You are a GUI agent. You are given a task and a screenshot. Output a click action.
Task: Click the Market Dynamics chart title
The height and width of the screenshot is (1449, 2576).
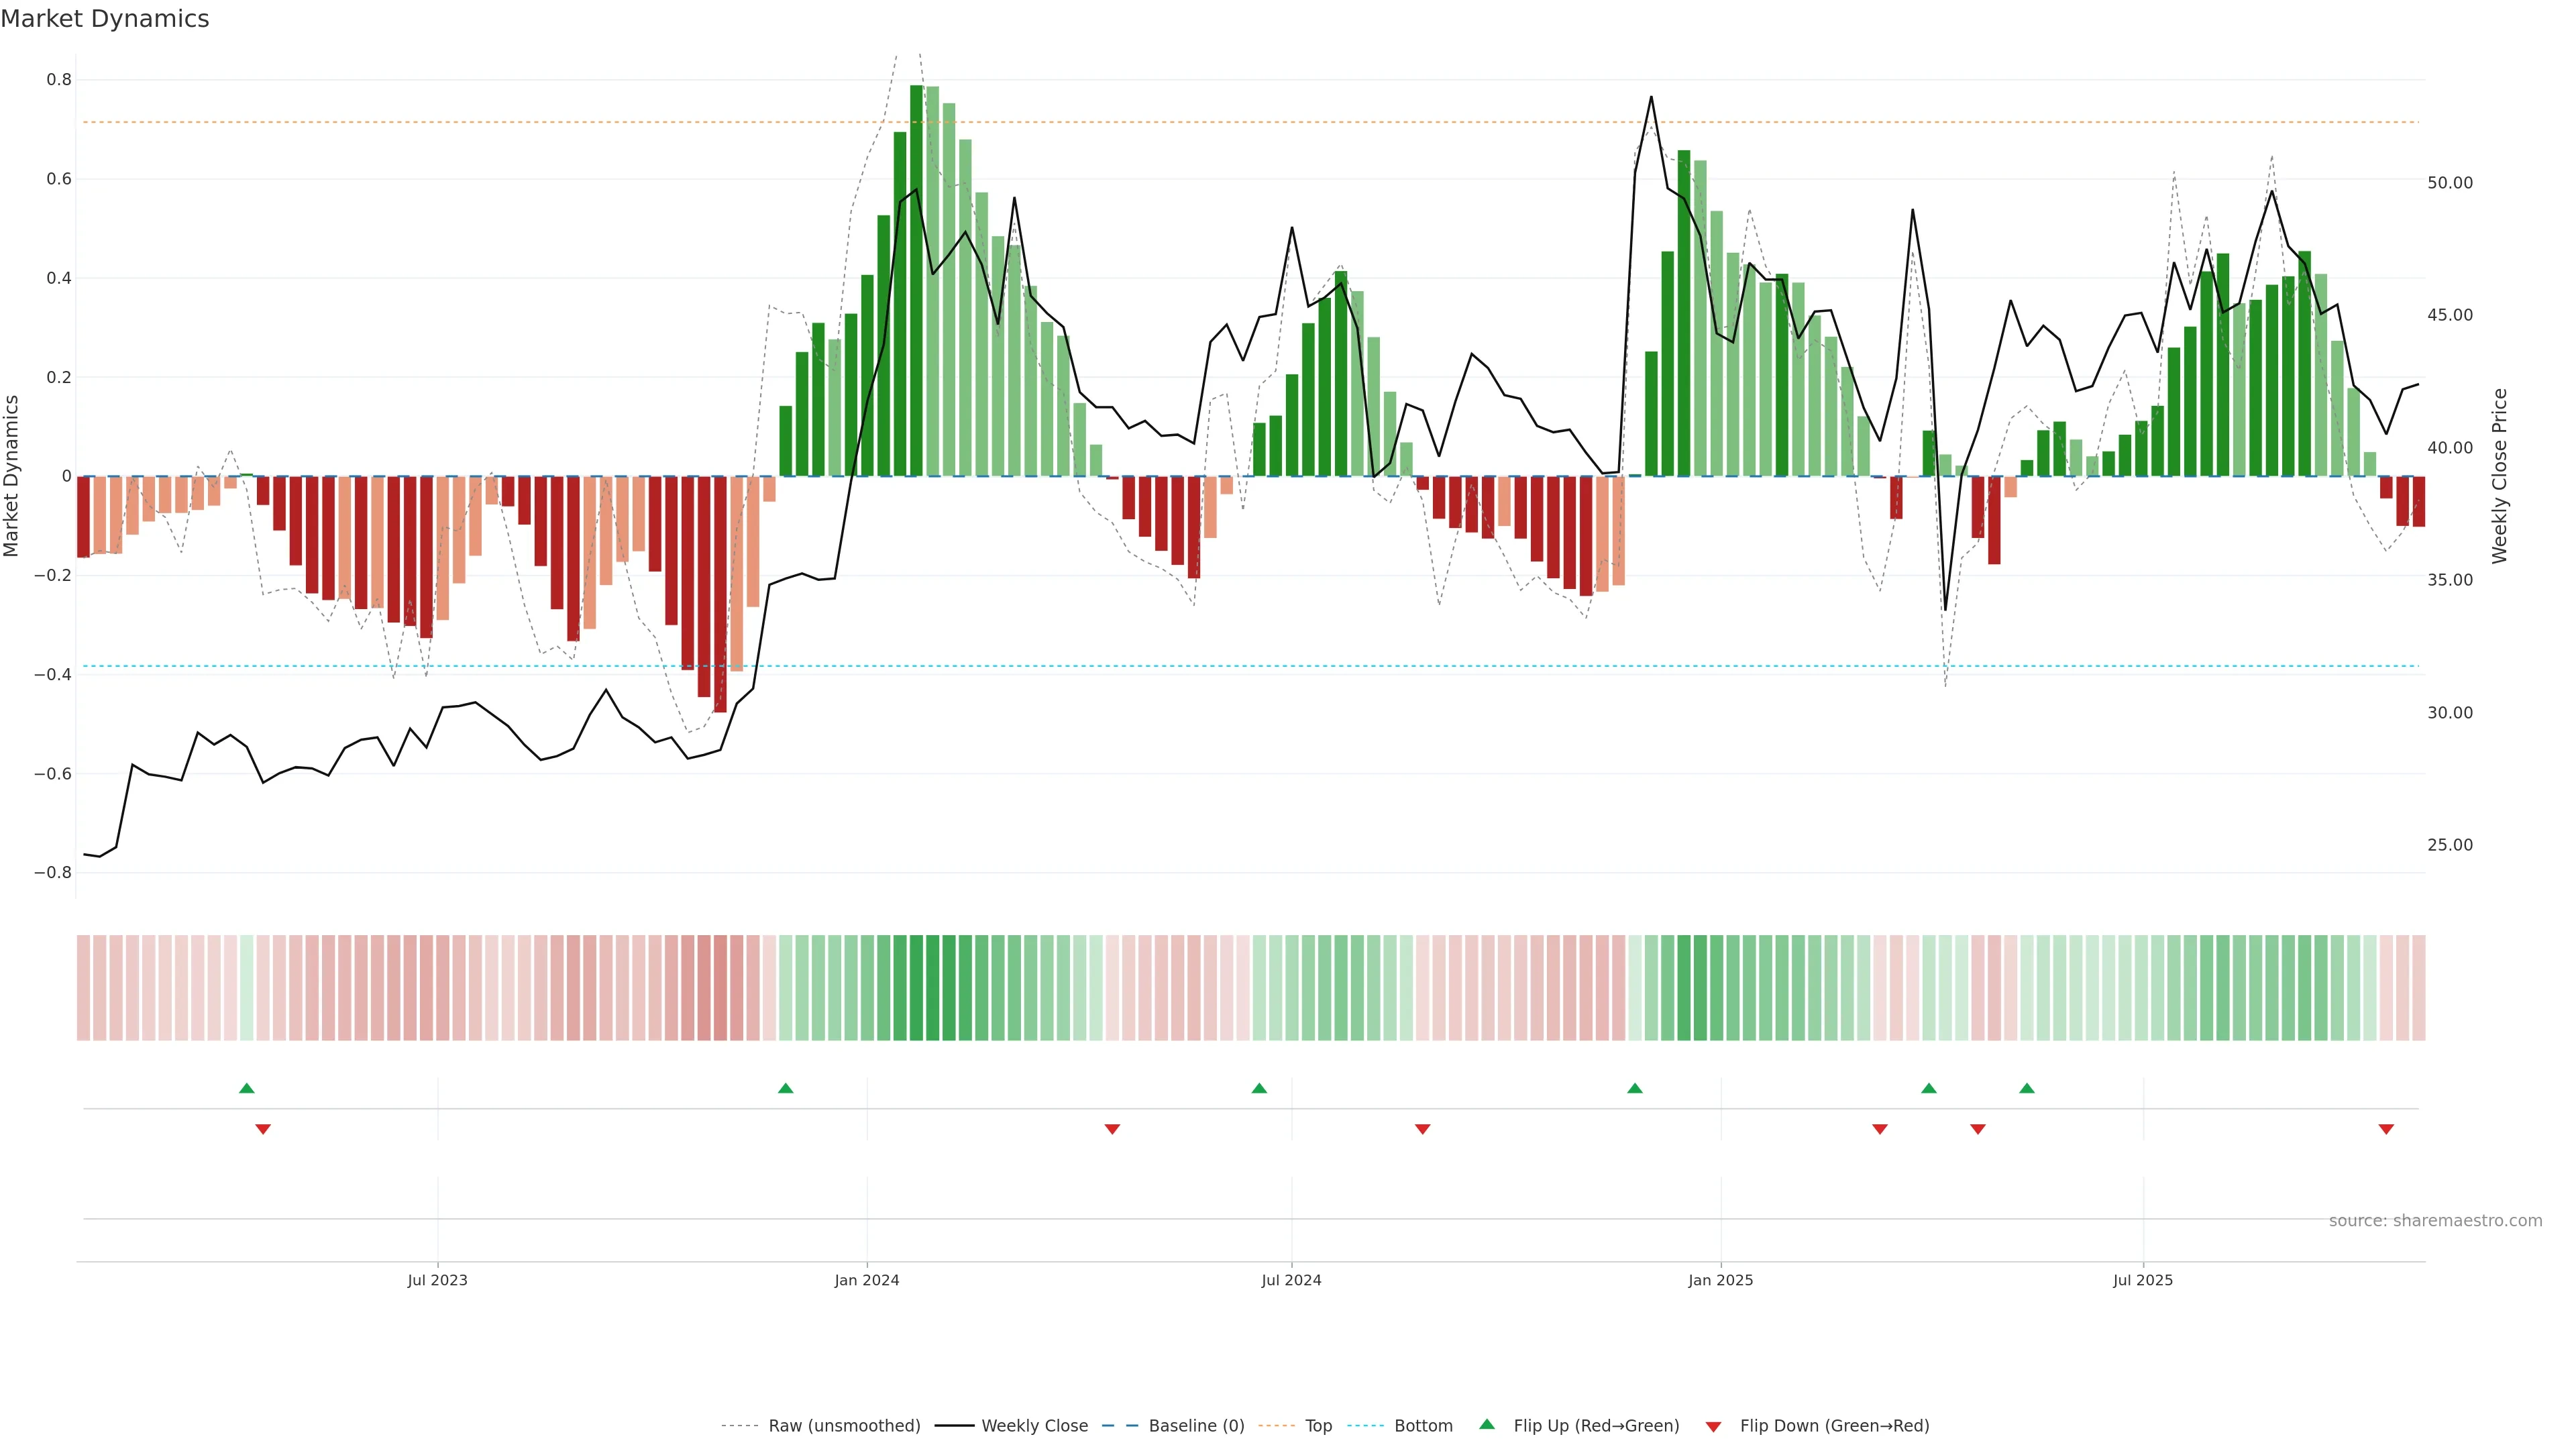coord(105,19)
